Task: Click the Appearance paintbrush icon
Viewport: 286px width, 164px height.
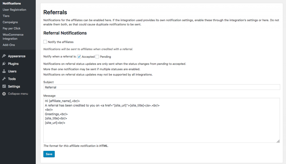Action: tap(4, 56)
